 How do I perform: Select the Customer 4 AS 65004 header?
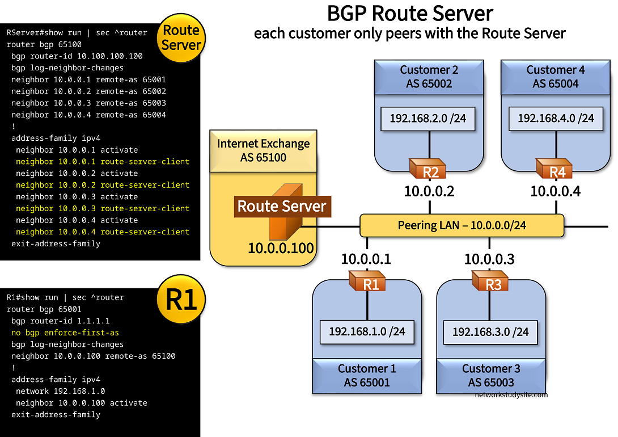click(556, 77)
